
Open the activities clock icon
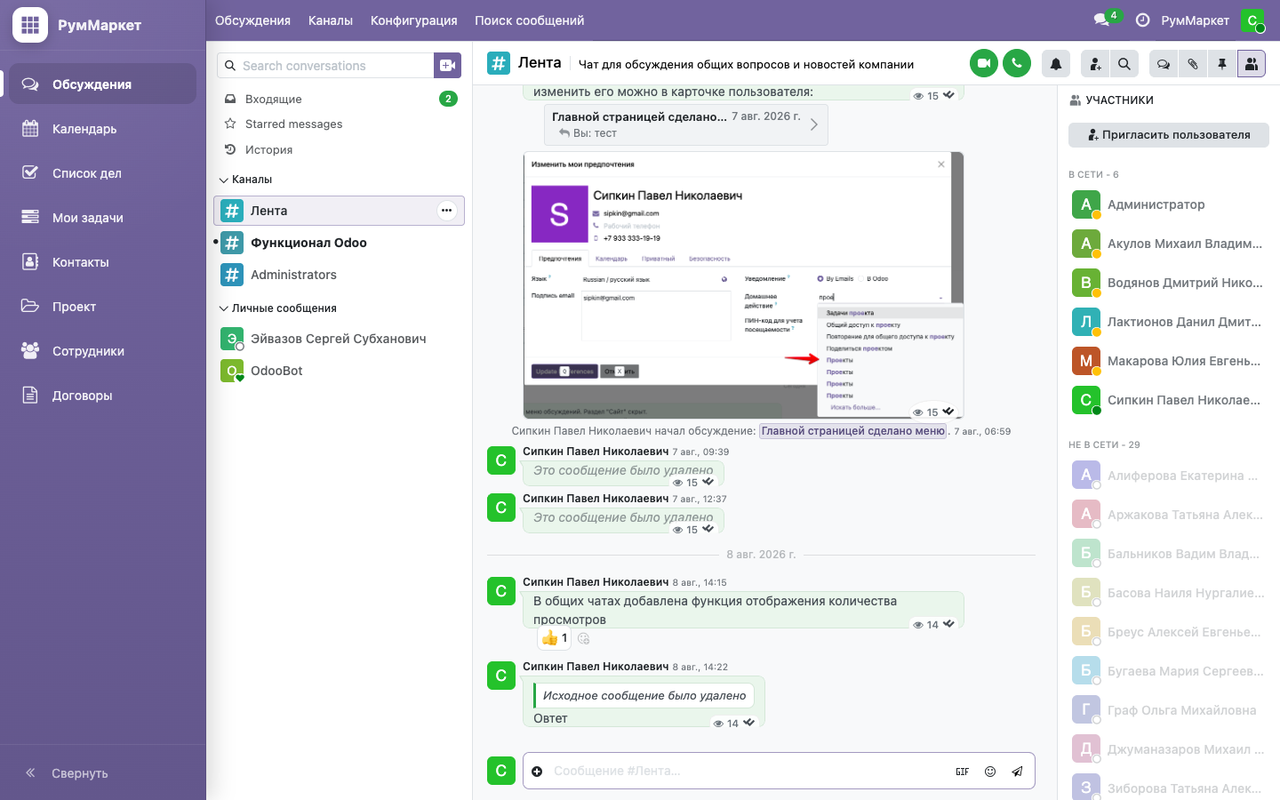point(1143,20)
